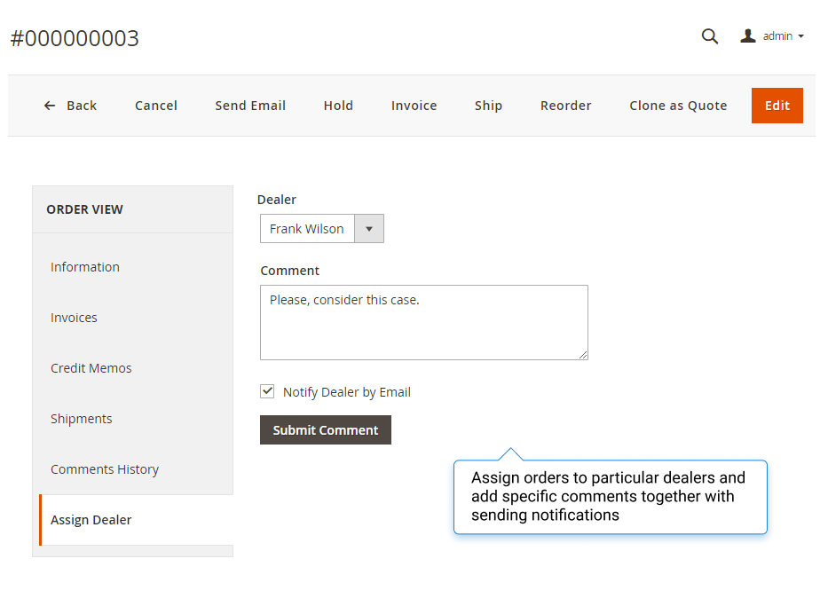Grab the comment box resize handle
This screenshot has height=606, width=820.
tap(583, 355)
